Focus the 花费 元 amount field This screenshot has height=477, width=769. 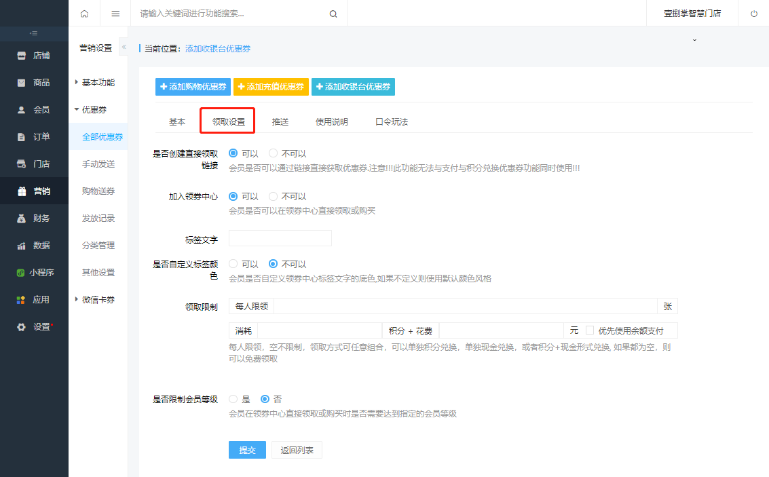coord(501,330)
